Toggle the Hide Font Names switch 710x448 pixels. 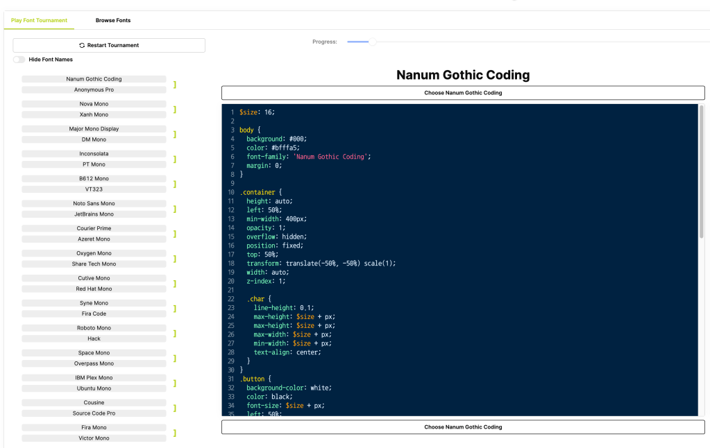click(19, 60)
